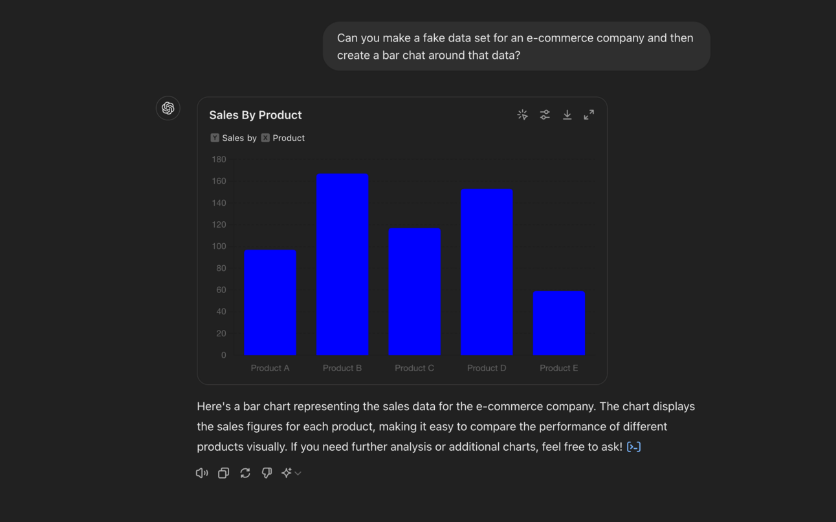Viewport: 836px width, 522px height.
Task: Click the Sales By Product chart title
Action: pos(256,115)
